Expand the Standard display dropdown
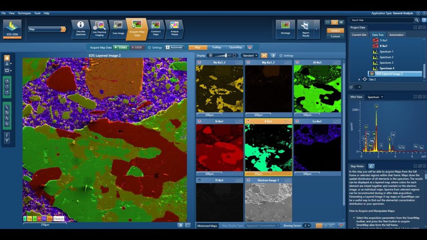This screenshot has height=240, width=427. tap(250, 55)
